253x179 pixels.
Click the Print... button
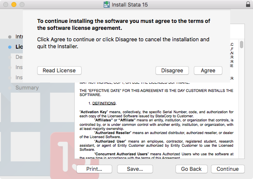coord(94,169)
